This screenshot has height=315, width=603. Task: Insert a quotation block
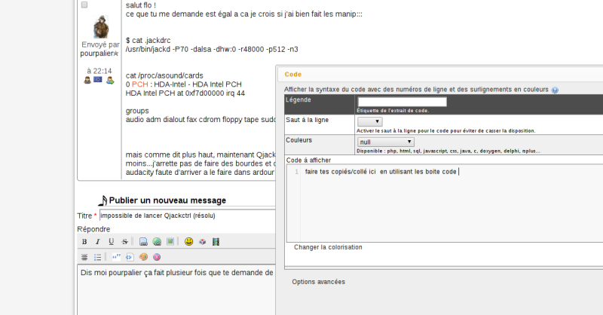click(116, 257)
